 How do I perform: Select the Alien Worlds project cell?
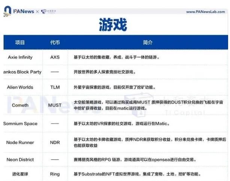click(20, 87)
